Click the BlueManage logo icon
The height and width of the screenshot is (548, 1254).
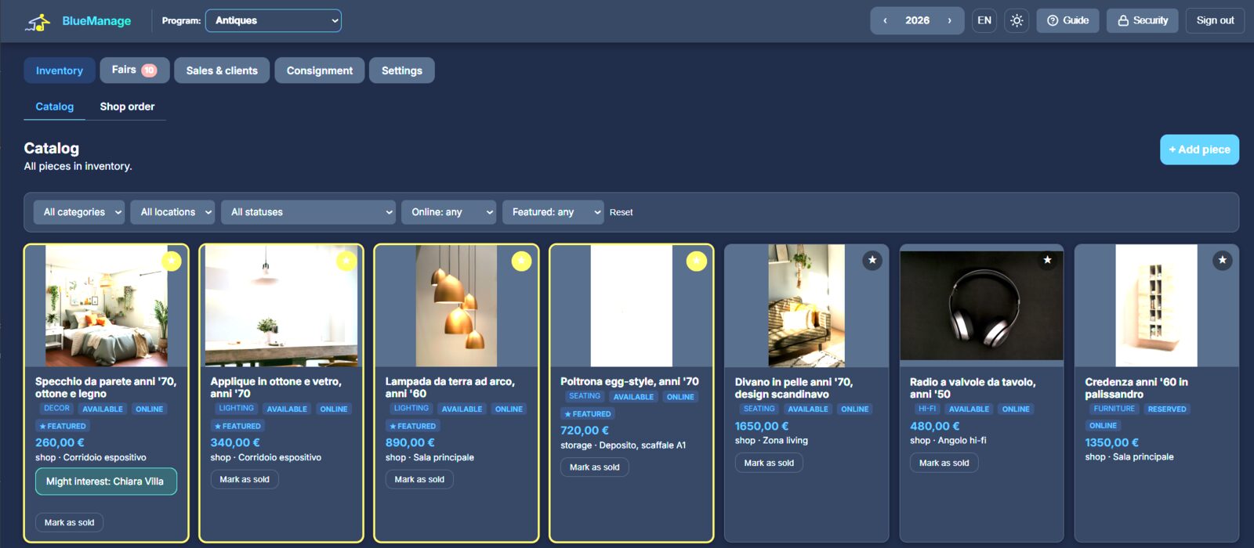38,21
